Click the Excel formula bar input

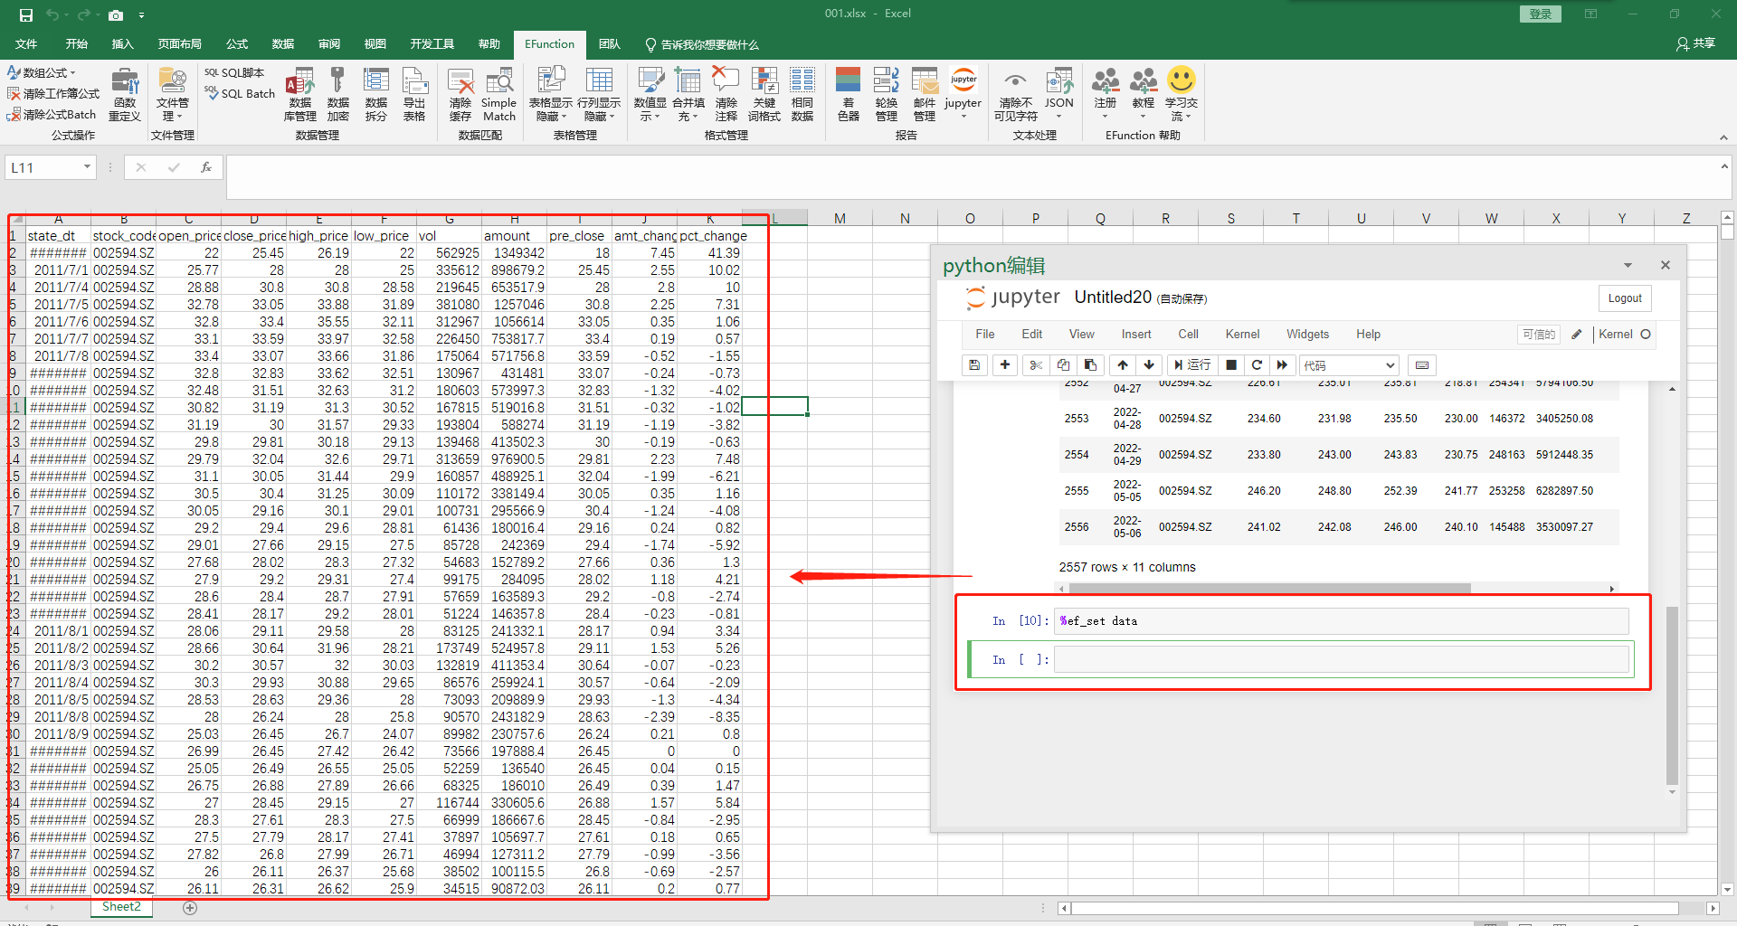[x=972, y=176]
